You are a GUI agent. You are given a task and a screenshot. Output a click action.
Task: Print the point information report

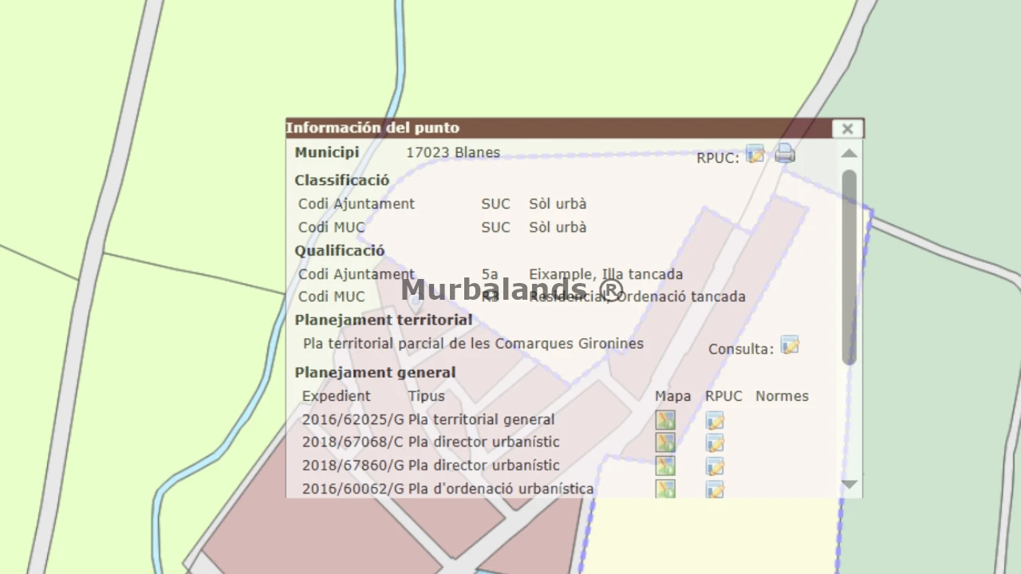(x=785, y=154)
